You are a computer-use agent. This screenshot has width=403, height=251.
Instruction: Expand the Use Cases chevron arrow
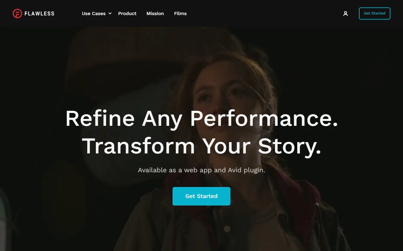[x=110, y=13]
